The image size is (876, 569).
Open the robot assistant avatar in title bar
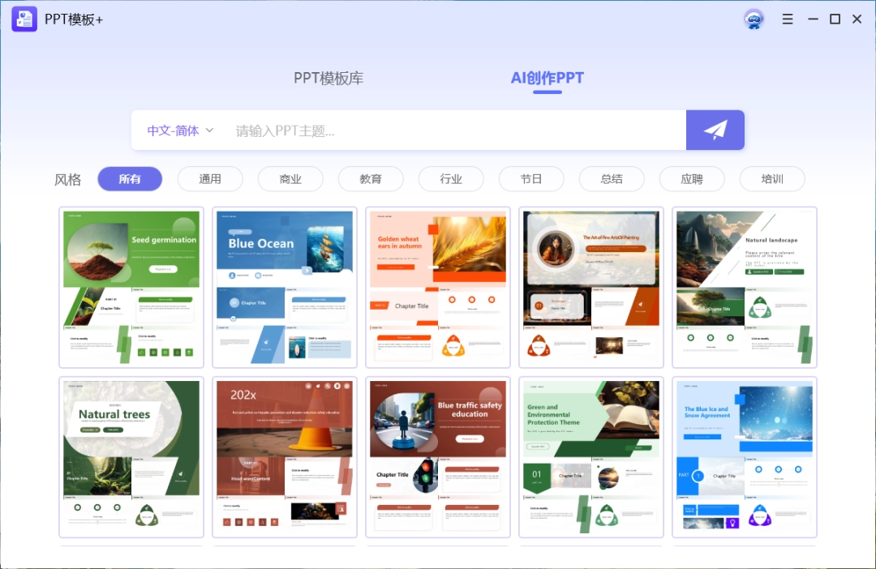[x=754, y=19]
